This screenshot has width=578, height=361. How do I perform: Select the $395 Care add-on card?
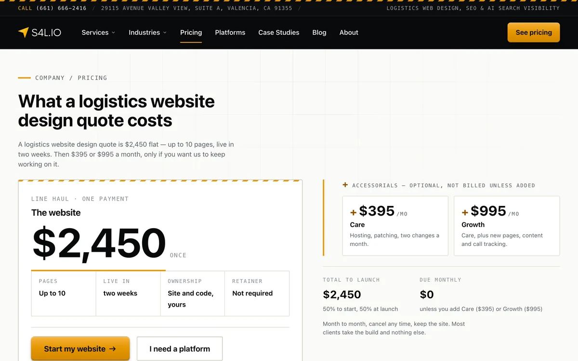click(395, 226)
